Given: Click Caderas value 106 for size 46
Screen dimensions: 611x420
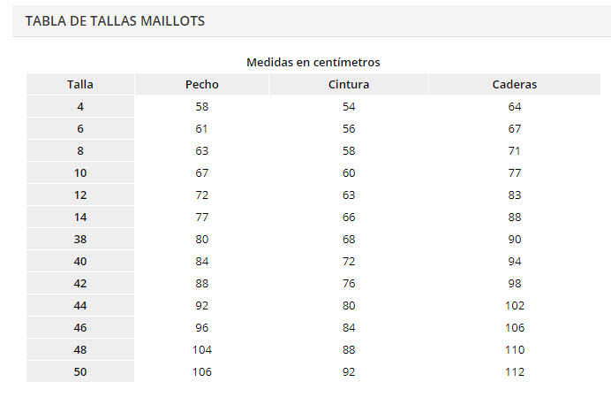Looking at the screenshot, I should [515, 327].
